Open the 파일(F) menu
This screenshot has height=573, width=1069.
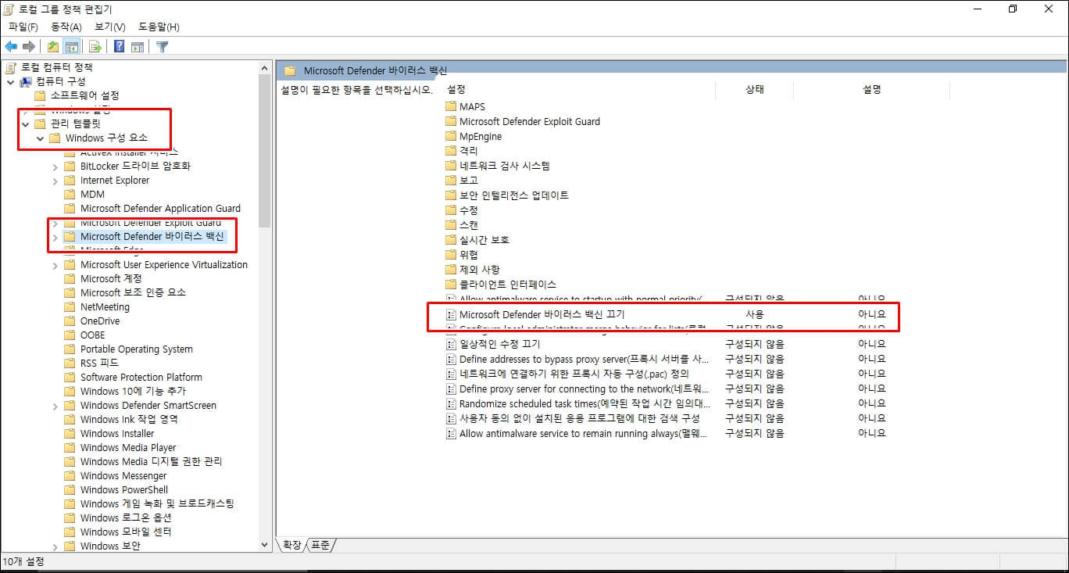(23, 27)
